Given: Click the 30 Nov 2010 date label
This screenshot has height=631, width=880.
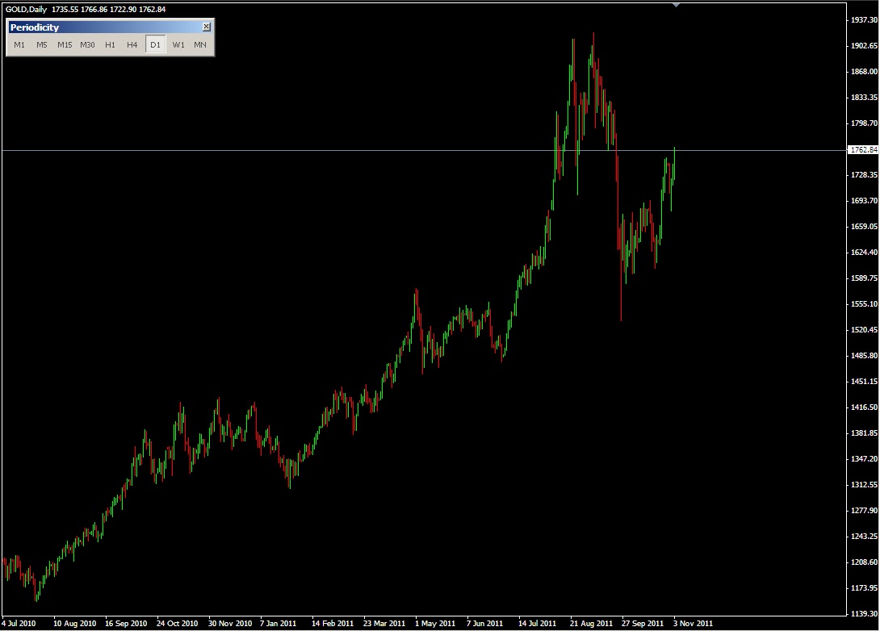Looking at the screenshot, I should point(230,623).
